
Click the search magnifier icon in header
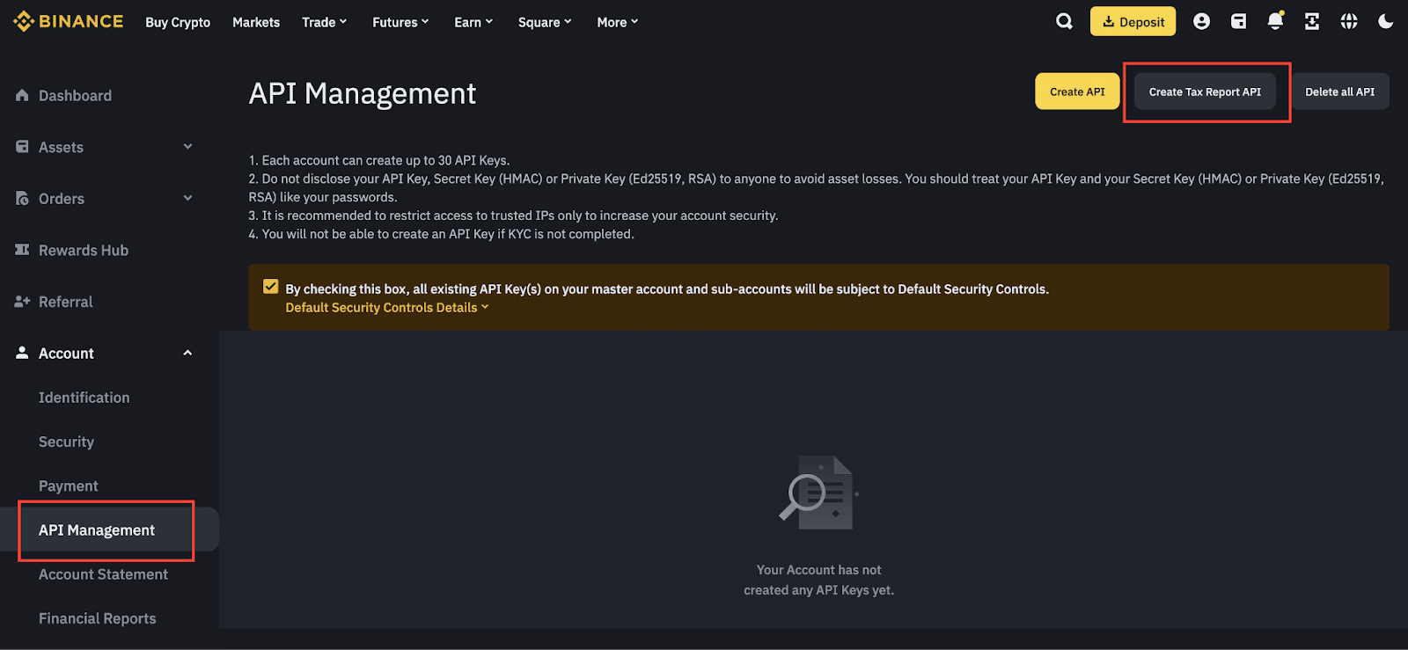[x=1064, y=21]
